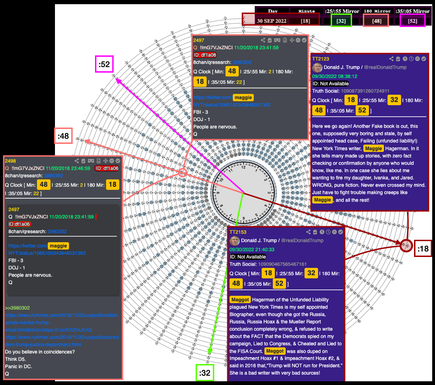Open Truth Social ID 109087391260724911

coord(365,91)
